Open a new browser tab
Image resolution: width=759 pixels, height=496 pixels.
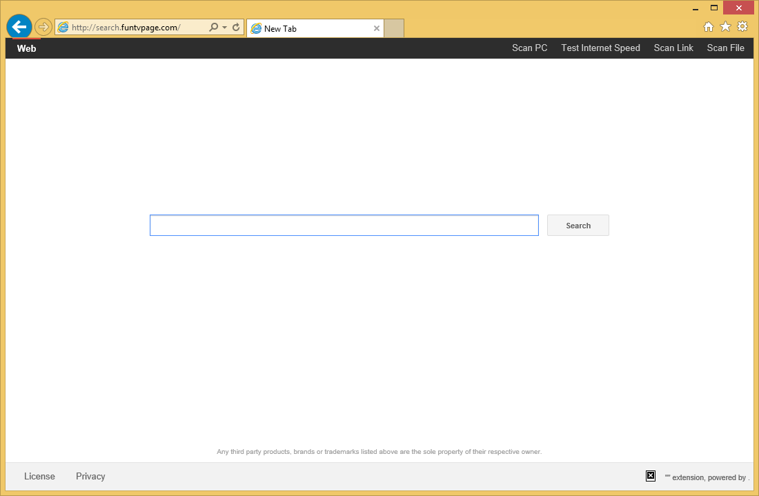coord(393,28)
